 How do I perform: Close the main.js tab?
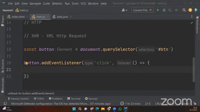(48, 17)
